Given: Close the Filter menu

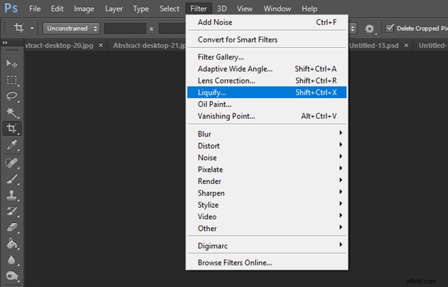Looking at the screenshot, I should pyautogui.click(x=198, y=9).
